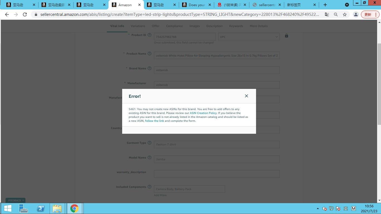Open a new browser tab
This screenshot has width=381, height=214.
325,5
